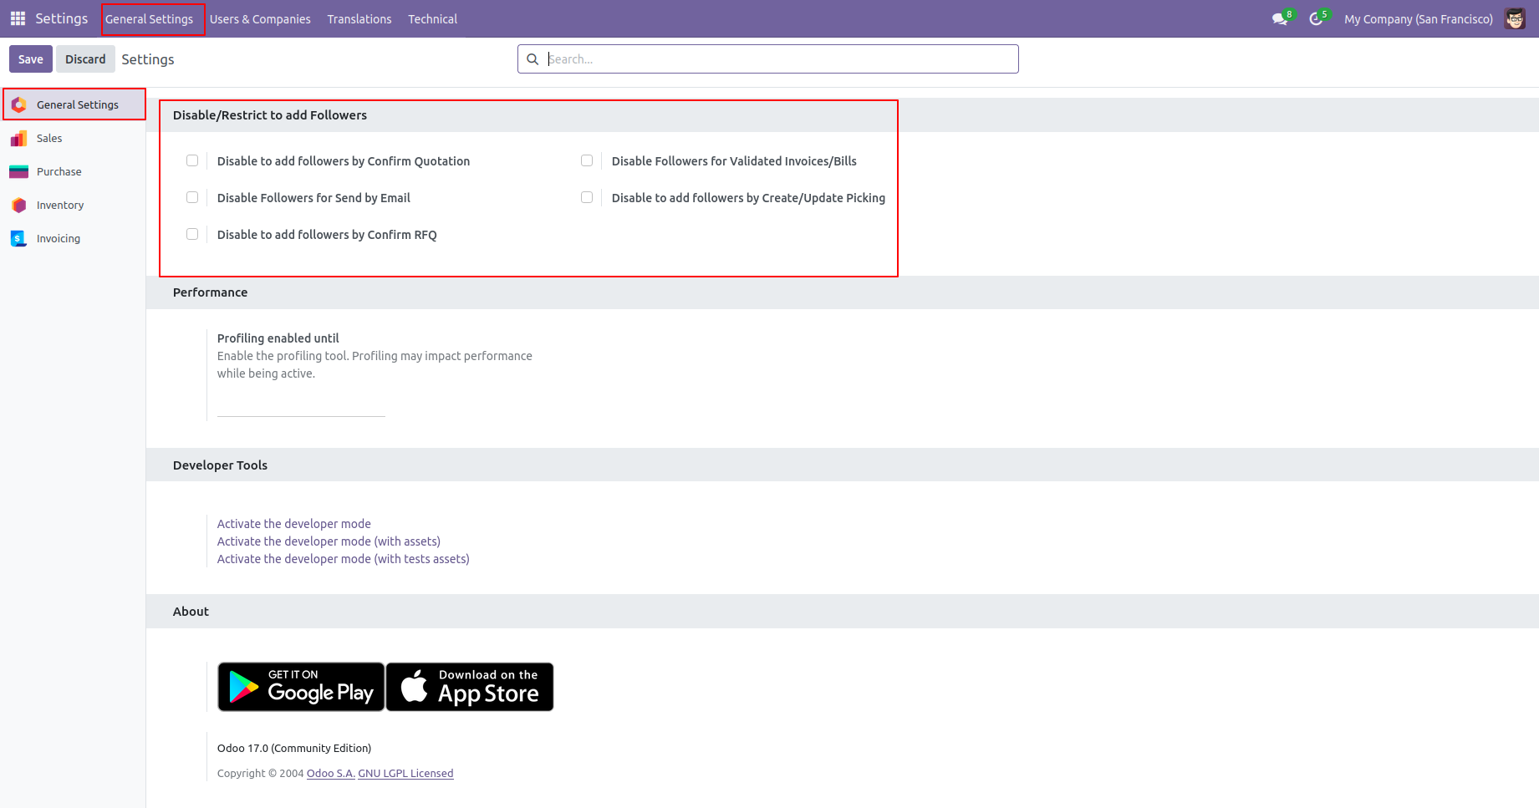Viewport: 1539px width, 808px height.
Task: Select the Invoicing icon in sidebar
Action: click(18, 239)
